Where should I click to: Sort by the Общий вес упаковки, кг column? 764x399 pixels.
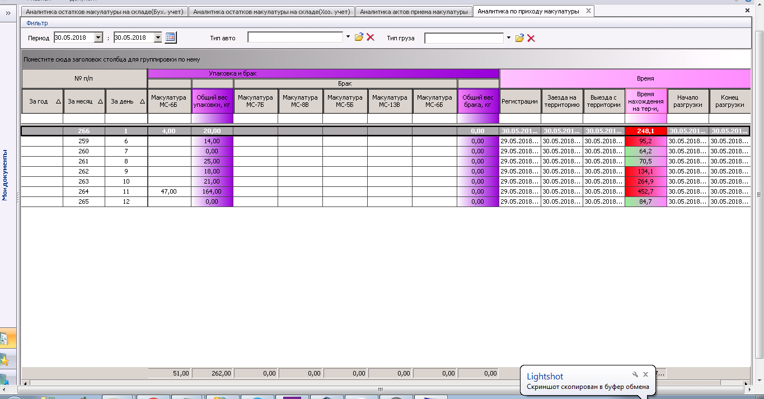(x=213, y=101)
